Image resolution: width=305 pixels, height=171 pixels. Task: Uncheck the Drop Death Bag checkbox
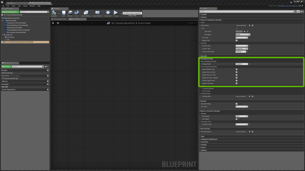pyautogui.click(x=236, y=104)
